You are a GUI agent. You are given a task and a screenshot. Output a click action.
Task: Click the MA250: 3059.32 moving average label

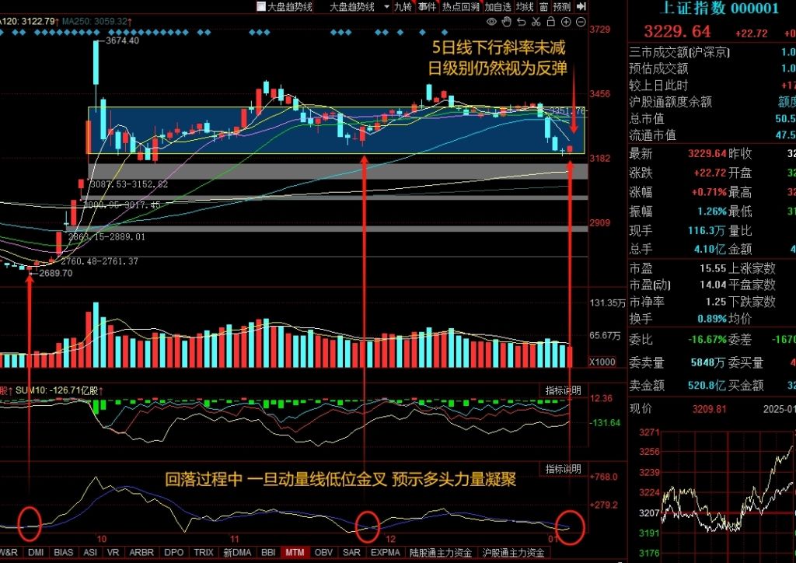point(97,21)
